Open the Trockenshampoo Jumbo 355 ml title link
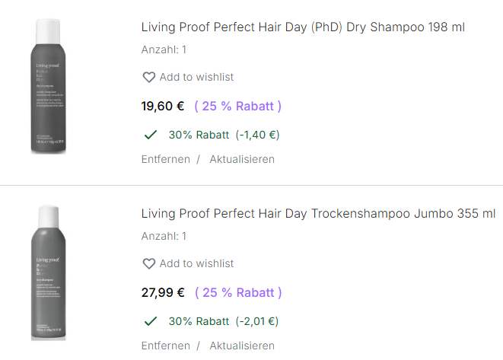The height and width of the screenshot is (360, 503). tap(318, 214)
